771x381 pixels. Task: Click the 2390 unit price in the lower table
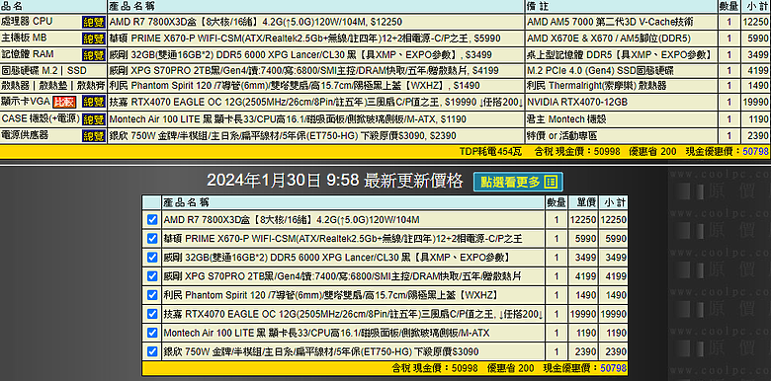click(x=586, y=351)
